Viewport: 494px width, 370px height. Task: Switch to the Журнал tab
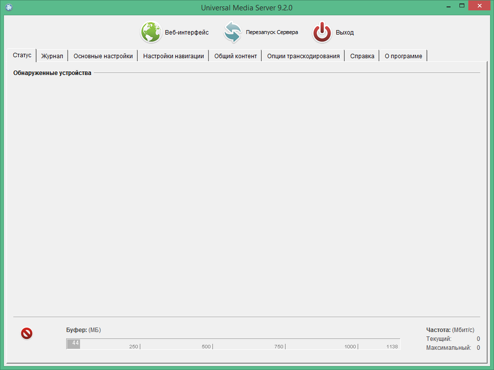point(52,55)
